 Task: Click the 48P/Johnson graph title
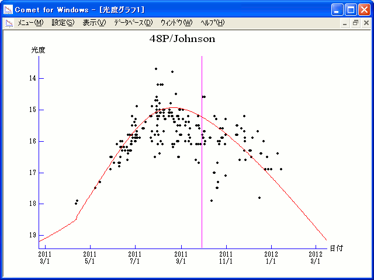point(182,39)
